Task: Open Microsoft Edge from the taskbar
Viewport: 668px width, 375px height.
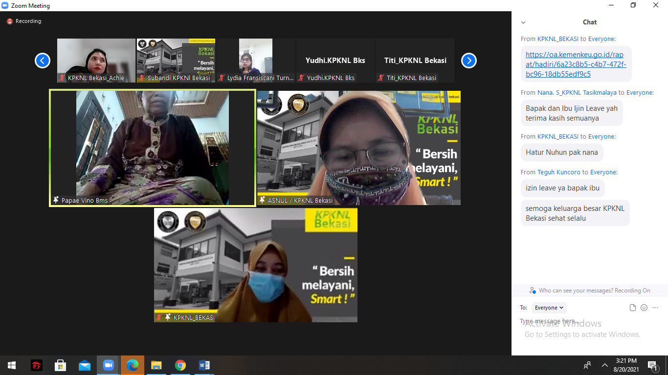Action: (x=132, y=365)
